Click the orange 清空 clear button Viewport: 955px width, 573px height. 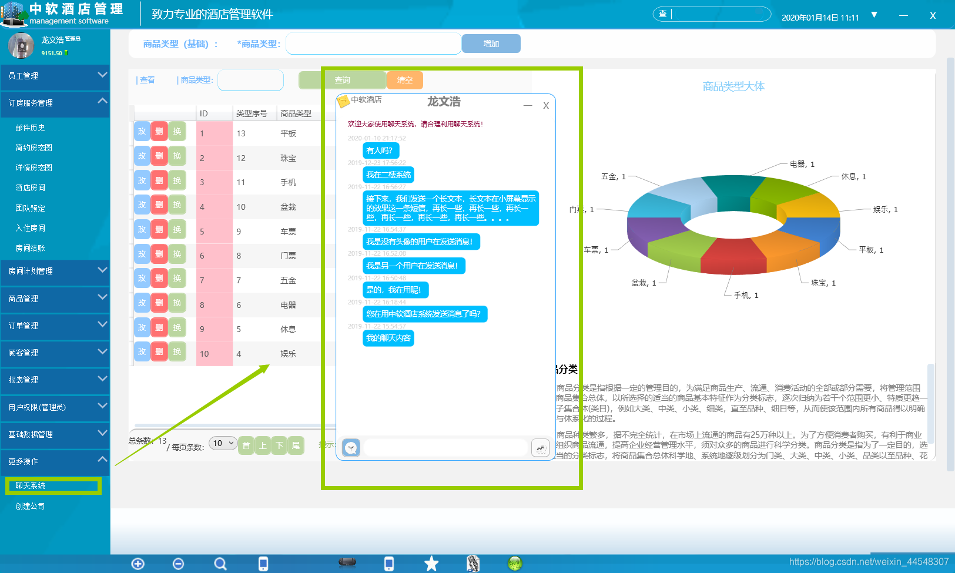pyautogui.click(x=405, y=80)
